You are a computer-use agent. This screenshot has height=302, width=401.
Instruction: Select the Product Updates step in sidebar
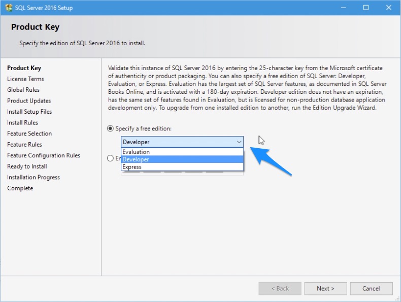point(29,101)
